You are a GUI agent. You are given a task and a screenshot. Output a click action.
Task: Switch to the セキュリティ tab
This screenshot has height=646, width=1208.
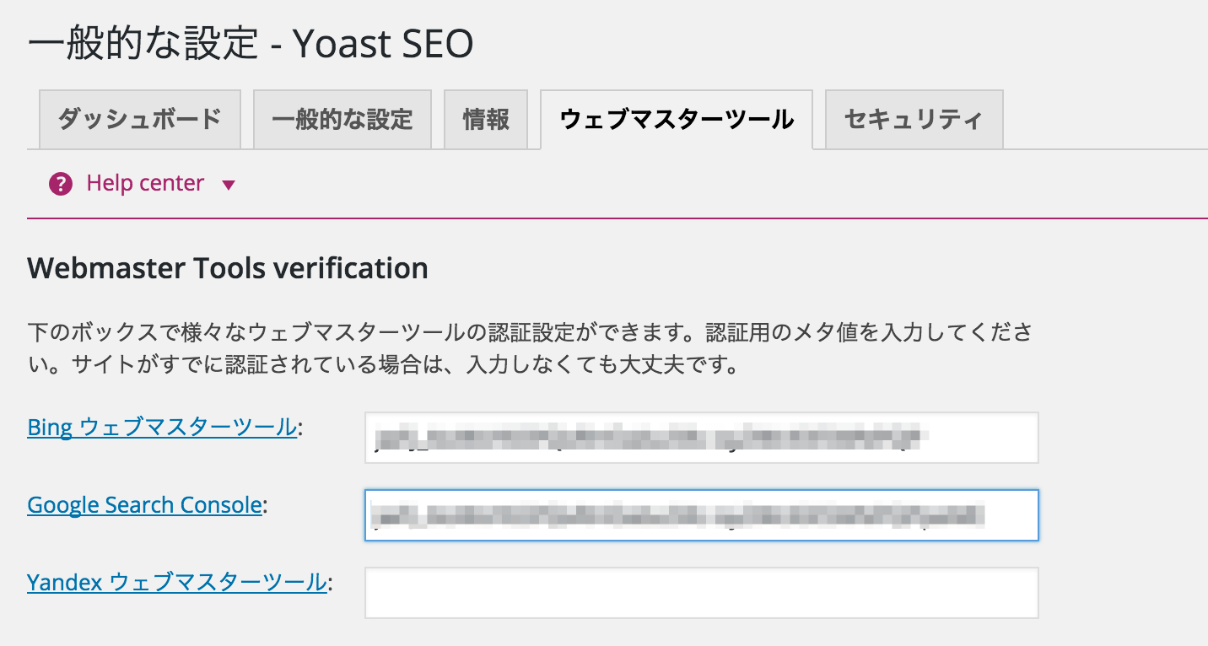click(914, 119)
